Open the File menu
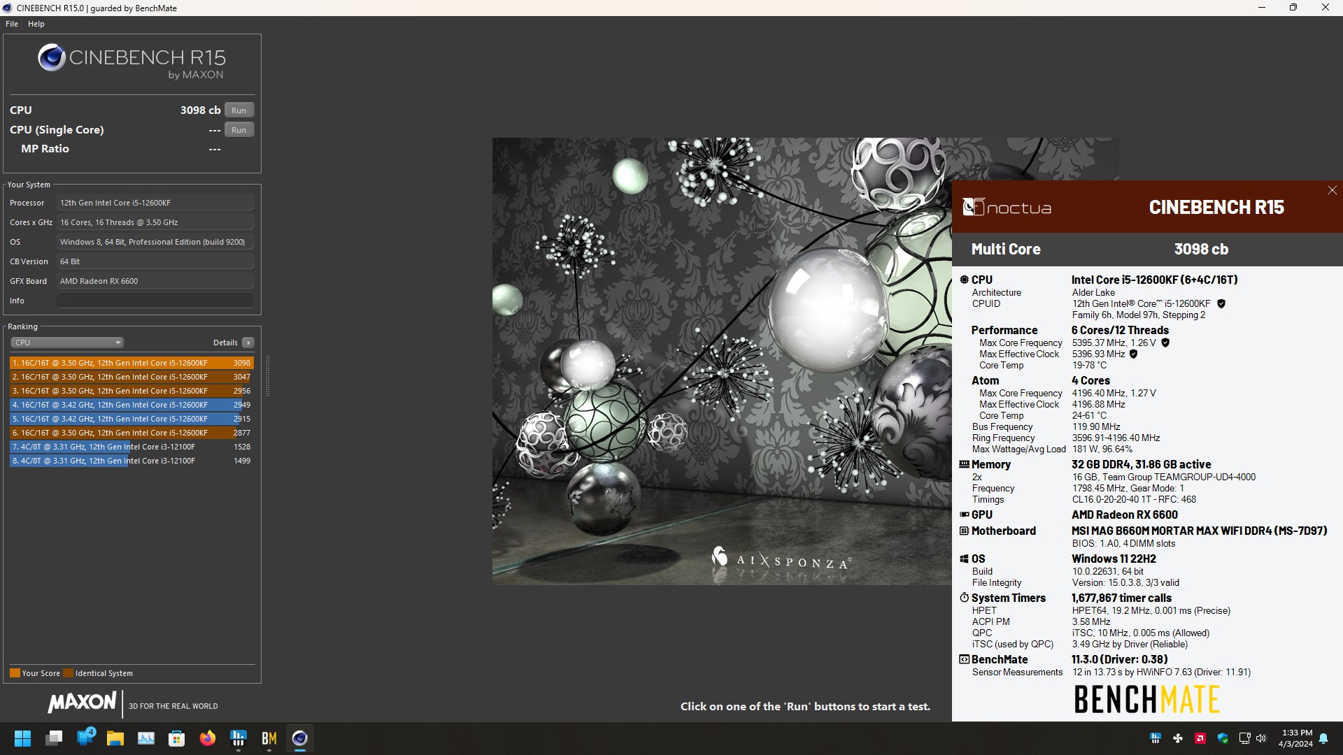Image resolution: width=1343 pixels, height=755 pixels. 12,24
